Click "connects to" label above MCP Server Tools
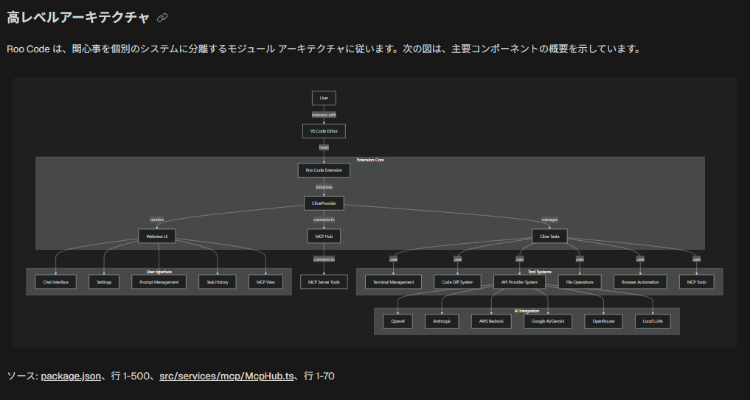 (x=324, y=259)
